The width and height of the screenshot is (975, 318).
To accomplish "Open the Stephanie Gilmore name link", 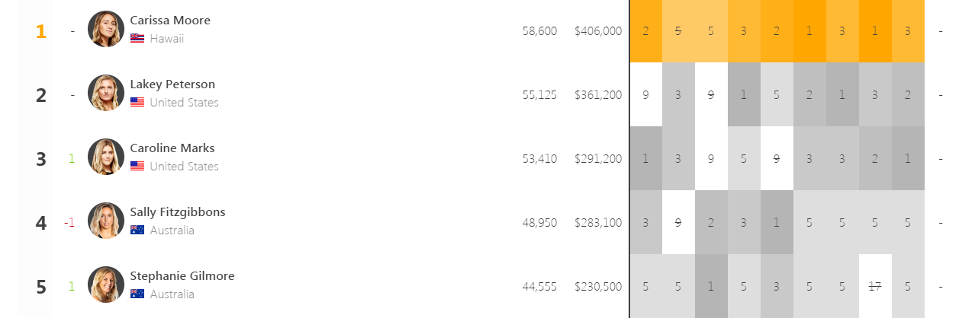I will coord(182,276).
